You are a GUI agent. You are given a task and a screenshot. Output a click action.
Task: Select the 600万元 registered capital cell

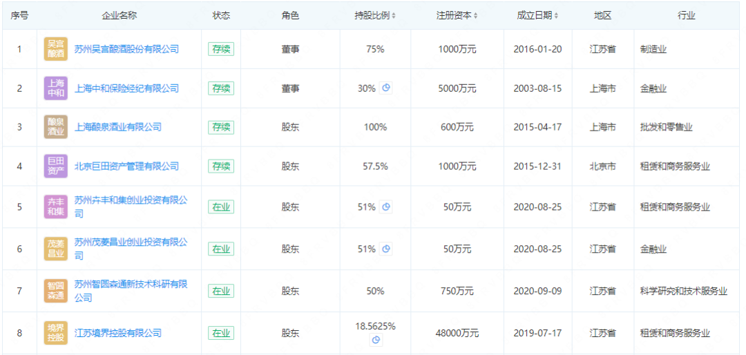457,127
